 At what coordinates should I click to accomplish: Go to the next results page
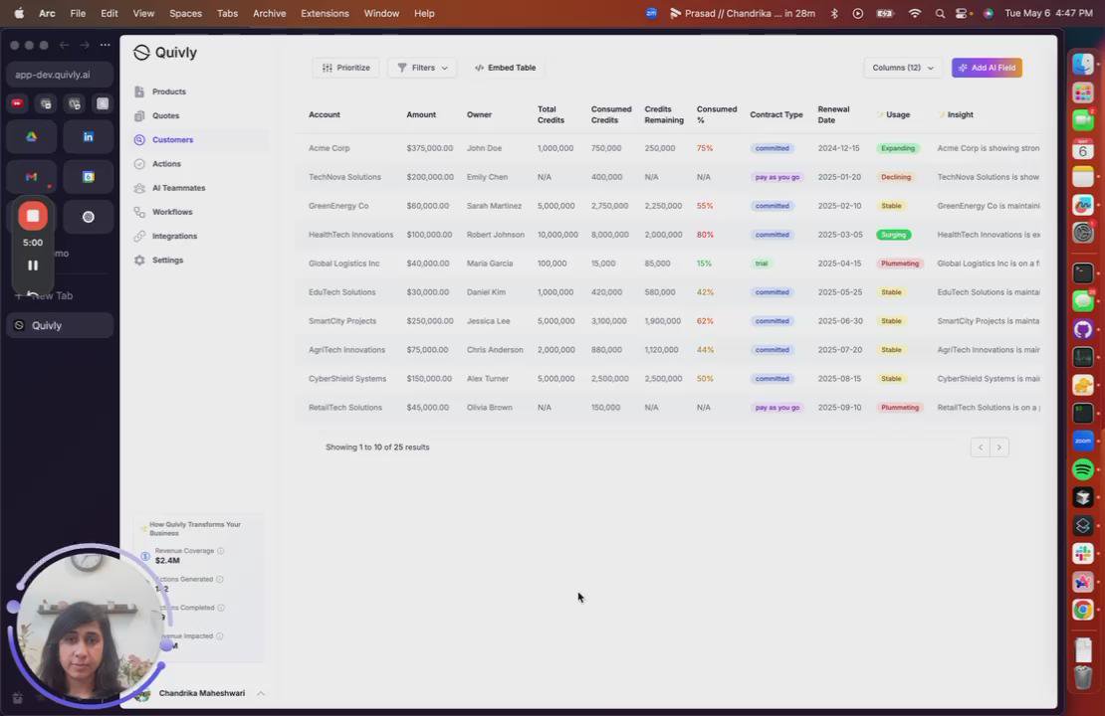998,447
